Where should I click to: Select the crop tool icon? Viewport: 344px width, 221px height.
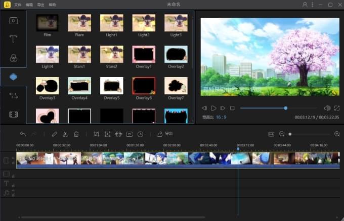(x=96, y=134)
